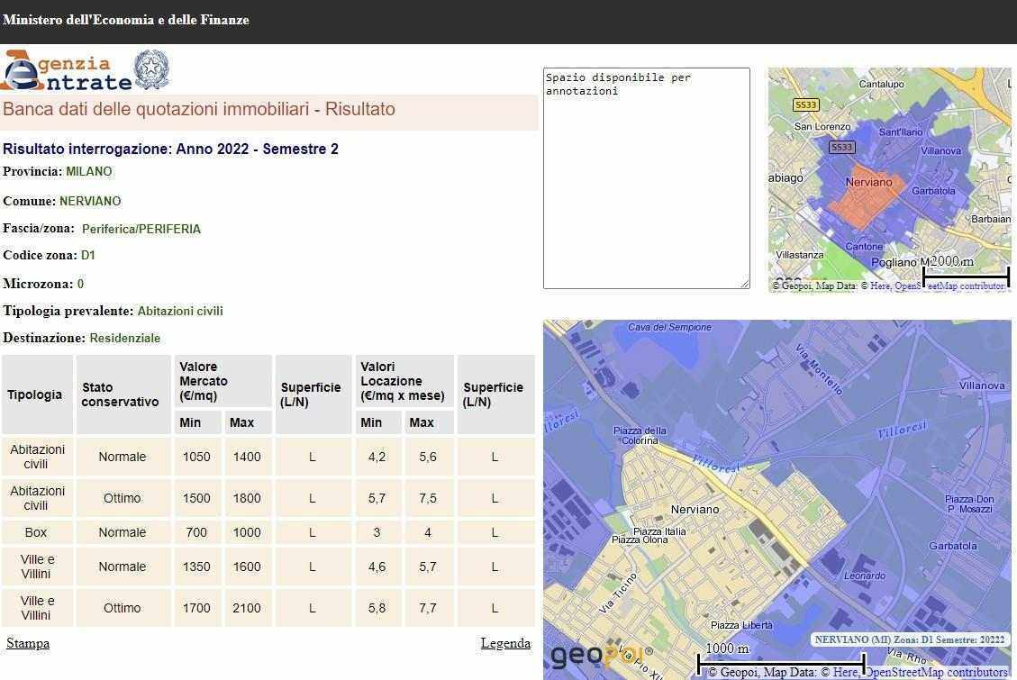The width and height of the screenshot is (1017, 680).
Task: Select the Box typology row cell
Action: pos(36,532)
